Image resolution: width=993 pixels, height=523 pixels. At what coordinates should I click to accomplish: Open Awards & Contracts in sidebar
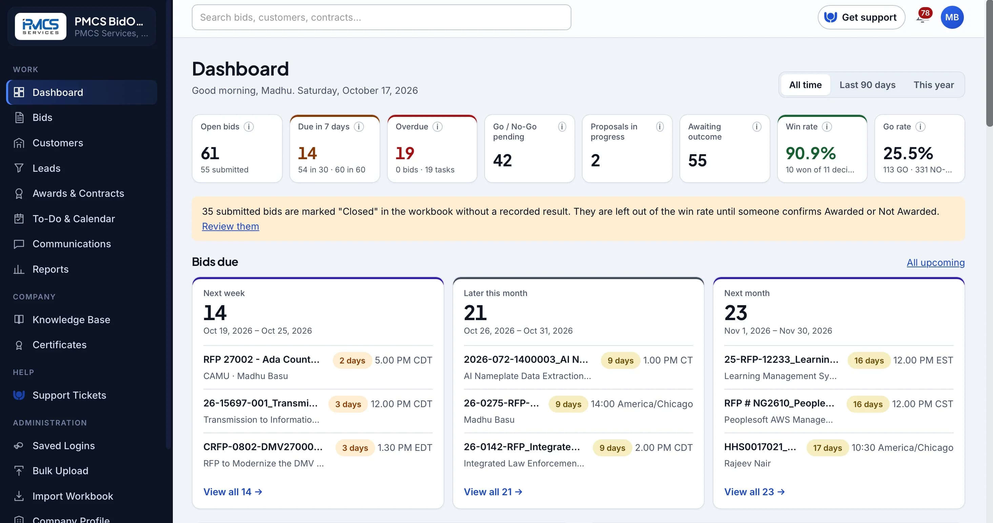click(82, 193)
